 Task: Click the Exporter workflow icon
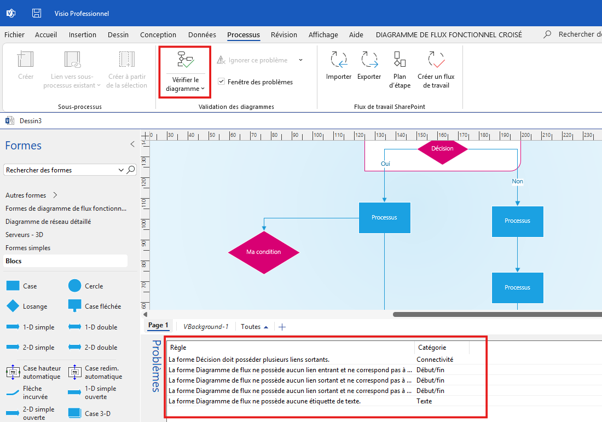(x=369, y=59)
